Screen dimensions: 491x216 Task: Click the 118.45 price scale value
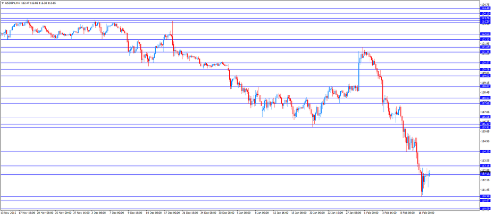click(486, 93)
